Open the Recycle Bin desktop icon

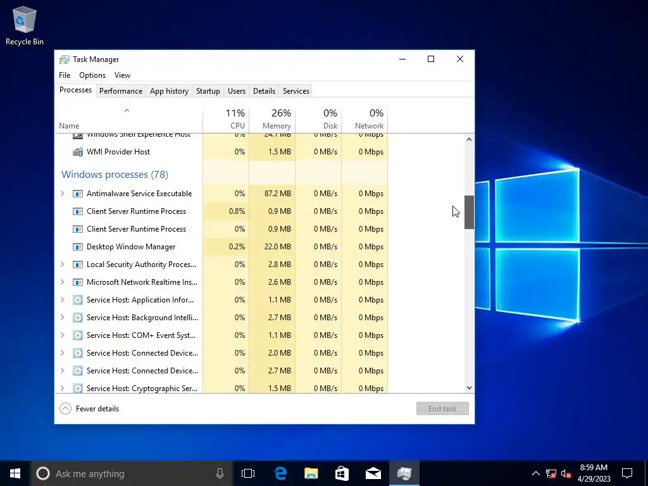tap(25, 25)
